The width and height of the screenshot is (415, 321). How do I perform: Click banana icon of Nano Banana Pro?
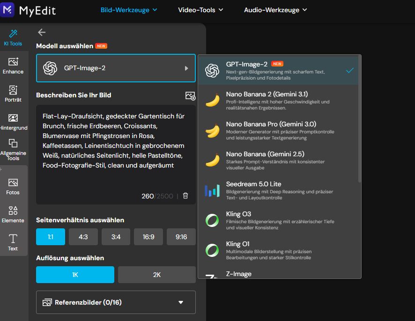click(x=213, y=131)
